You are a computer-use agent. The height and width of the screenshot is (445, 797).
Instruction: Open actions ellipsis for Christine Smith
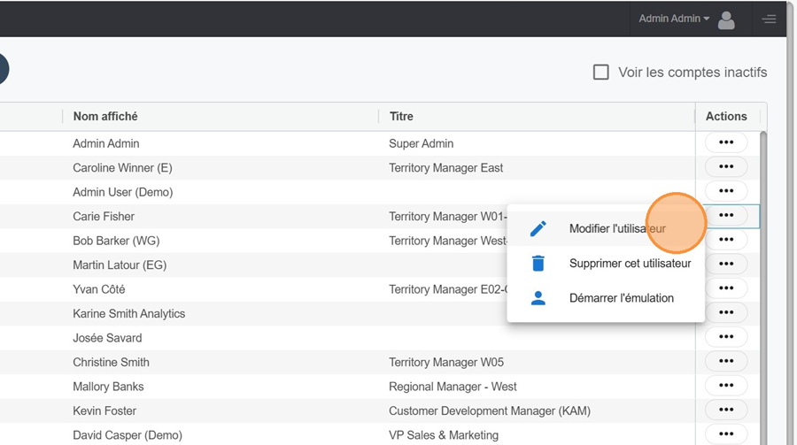click(x=726, y=361)
